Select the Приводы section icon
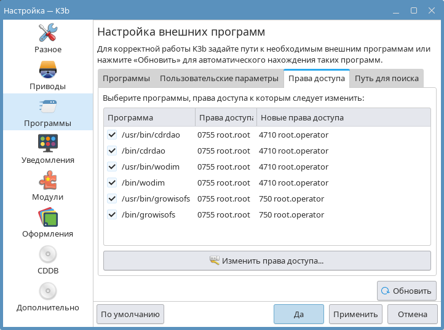Screen dimensions: 444x330 [47, 75]
